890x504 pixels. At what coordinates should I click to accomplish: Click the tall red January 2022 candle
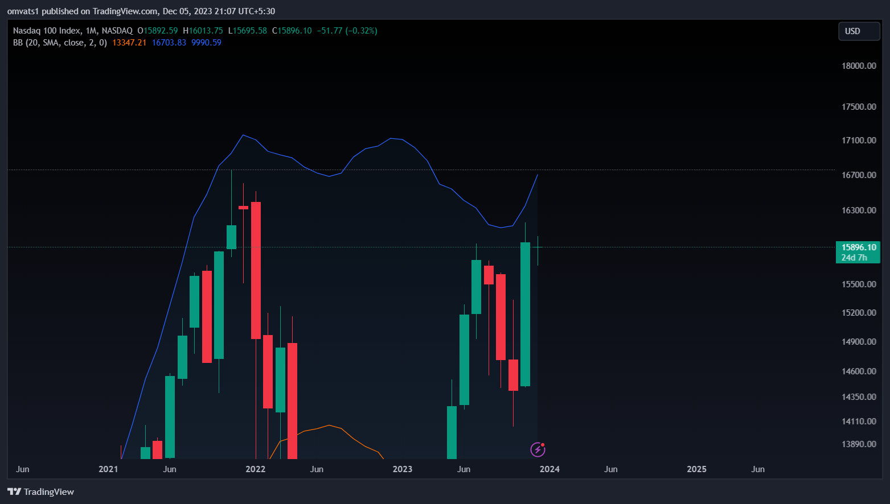pos(256,270)
